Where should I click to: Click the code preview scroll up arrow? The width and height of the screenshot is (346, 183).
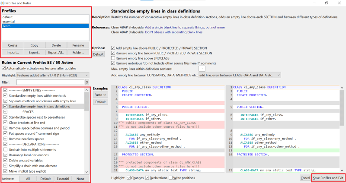click(342, 88)
